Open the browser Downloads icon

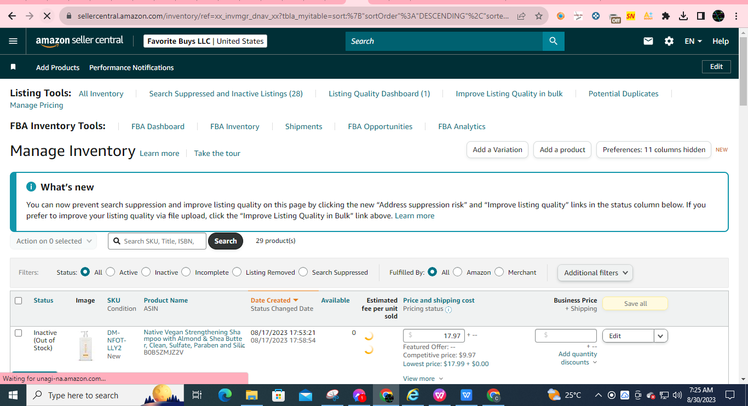pos(683,16)
